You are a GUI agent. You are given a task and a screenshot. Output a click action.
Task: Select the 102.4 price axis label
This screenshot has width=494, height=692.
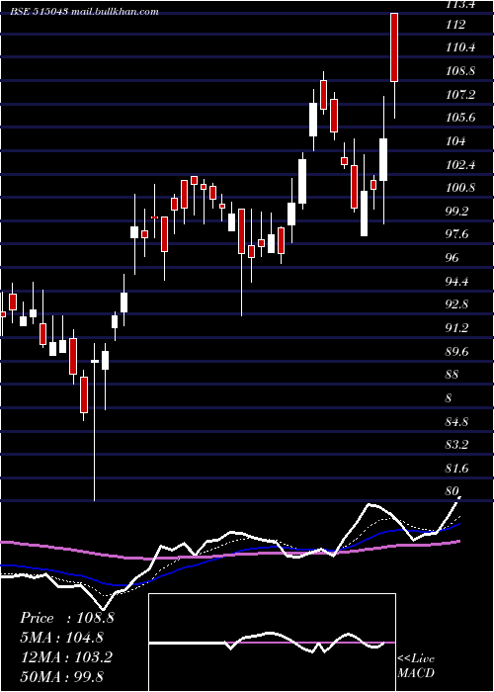460,165
